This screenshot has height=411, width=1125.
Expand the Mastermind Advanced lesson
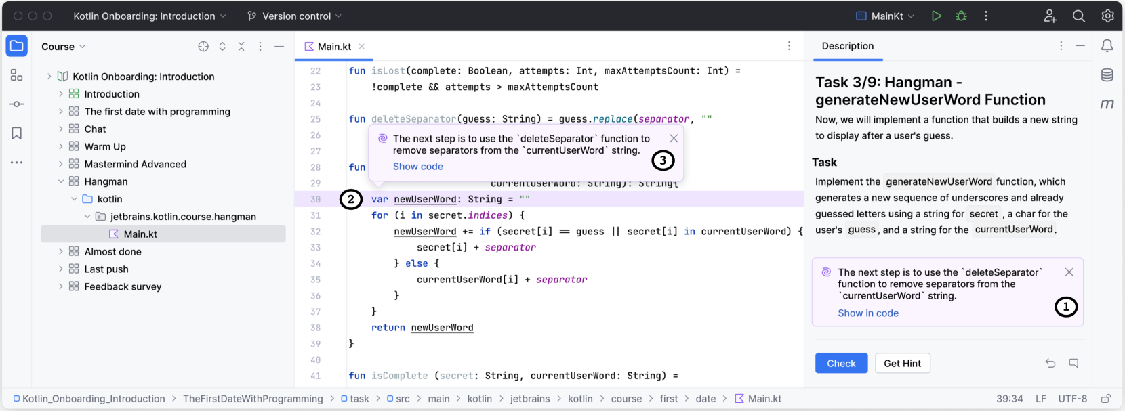pos(61,164)
